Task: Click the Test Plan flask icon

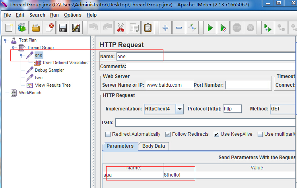Action: click(x=14, y=40)
